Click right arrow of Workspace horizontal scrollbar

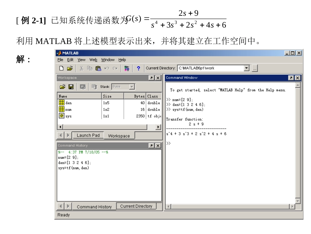point(158,127)
